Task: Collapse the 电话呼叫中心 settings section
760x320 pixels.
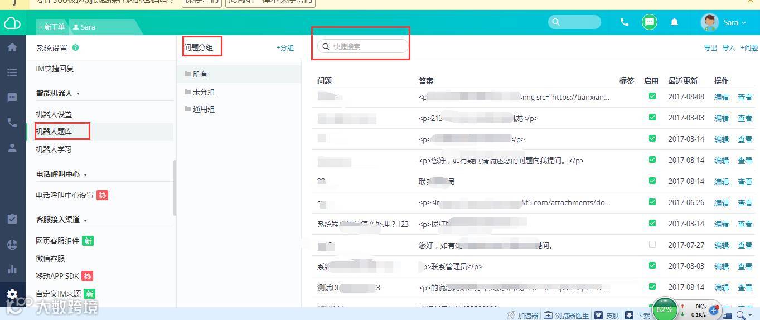Action: tap(61, 174)
